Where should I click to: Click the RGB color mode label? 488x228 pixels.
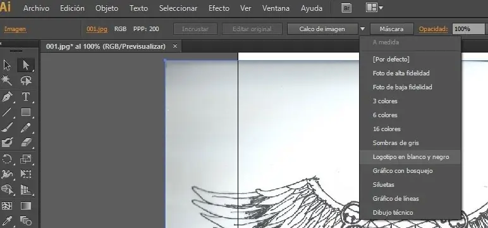point(120,29)
